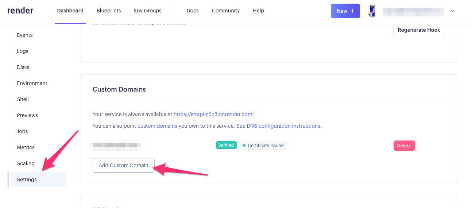The image size is (472, 208).
Task: Open Env Groups in top navigation
Action: pyautogui.click(x=148, y=11)
